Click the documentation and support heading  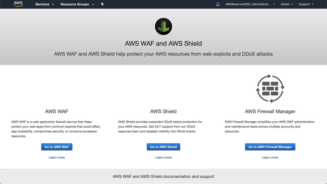coord(163,177)
